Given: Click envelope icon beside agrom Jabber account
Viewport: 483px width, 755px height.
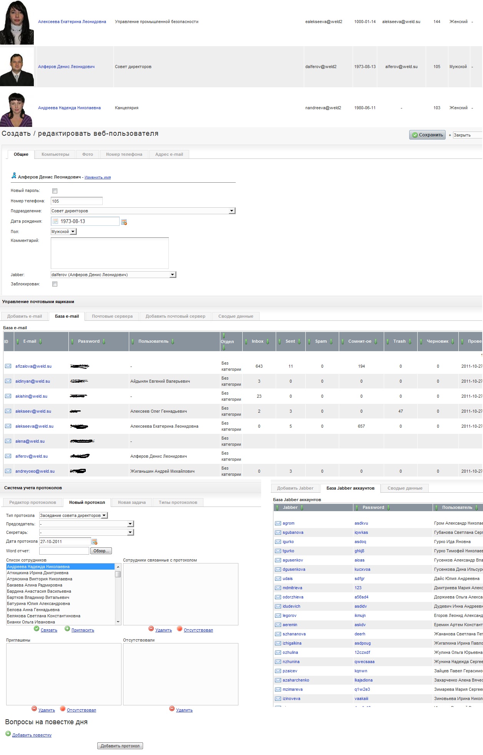Looking at the screenshot, I should coord(278,523).
